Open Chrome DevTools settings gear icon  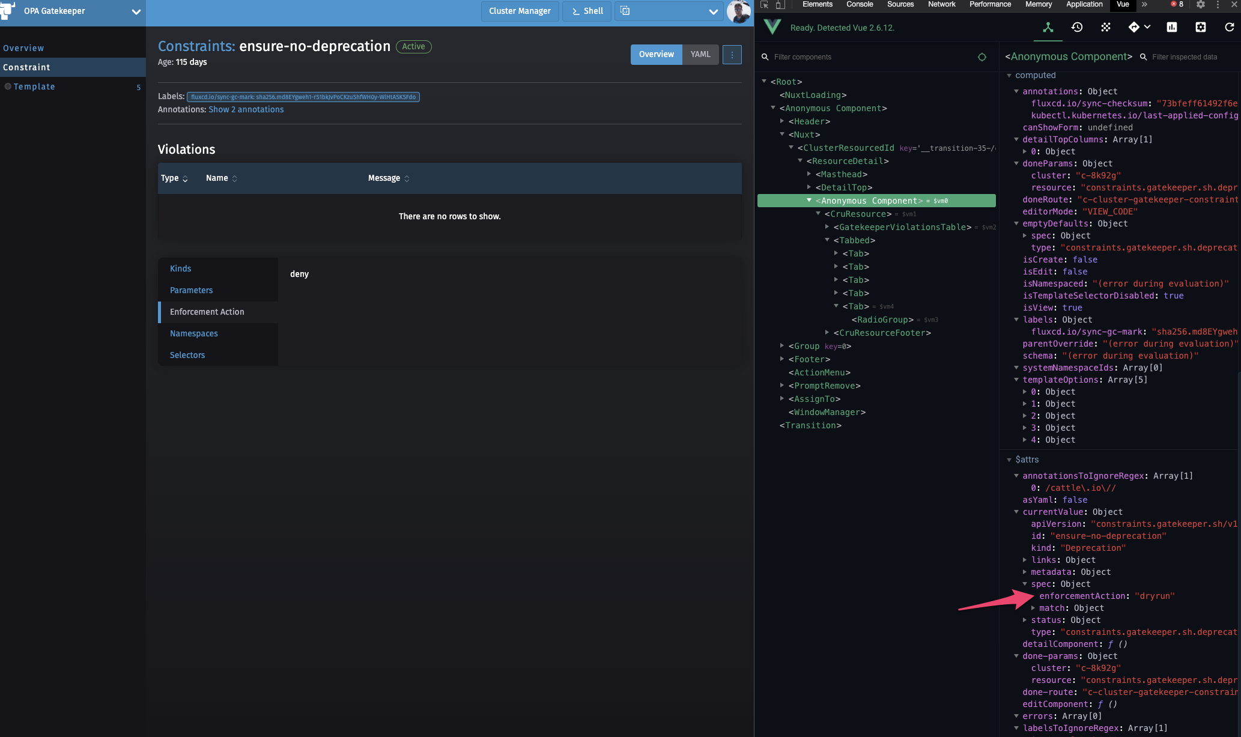pos(1200,5)
